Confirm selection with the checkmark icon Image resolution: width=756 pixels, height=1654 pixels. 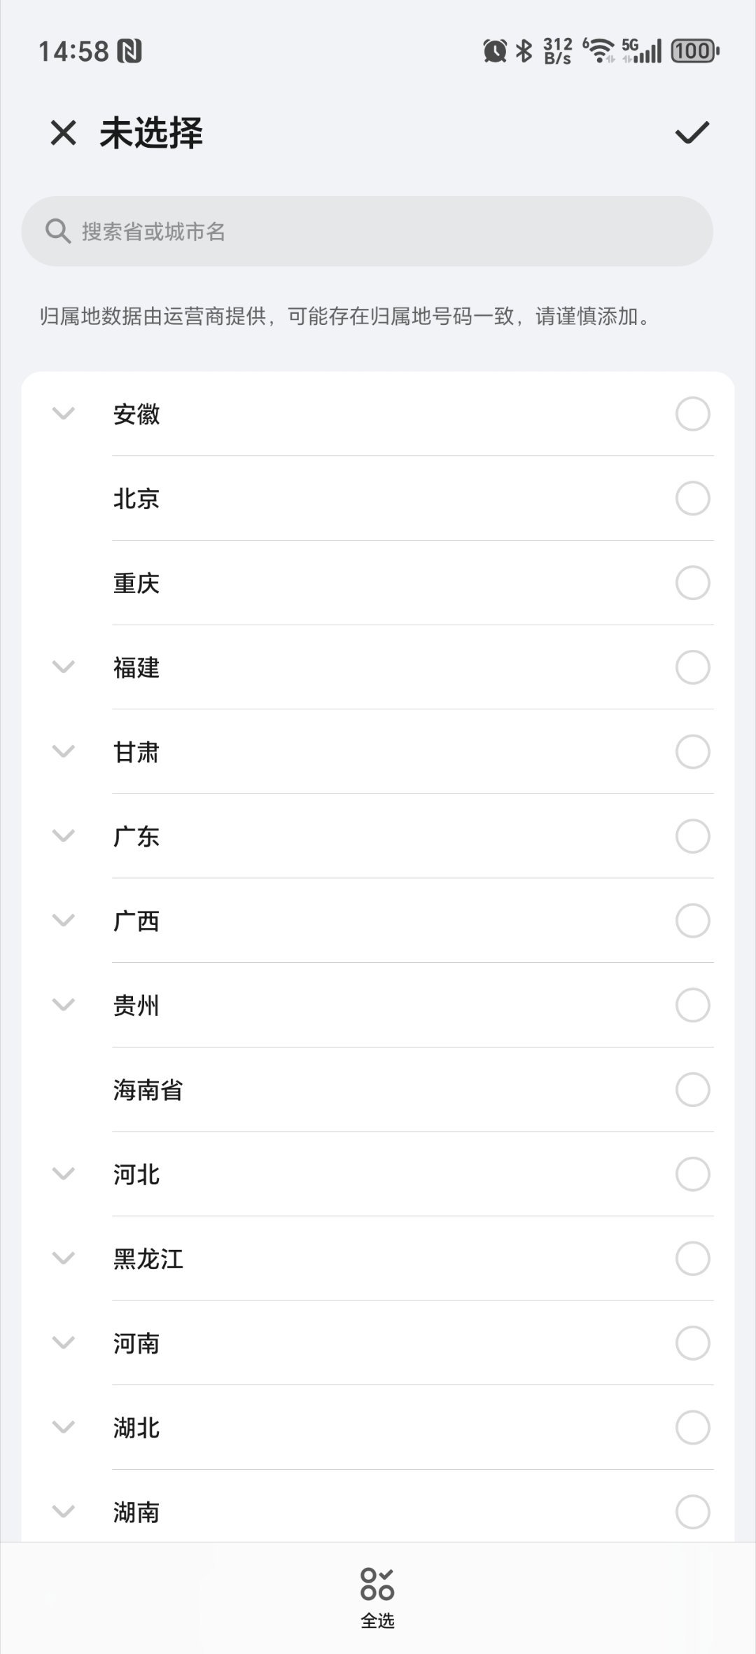coord(692,132)
